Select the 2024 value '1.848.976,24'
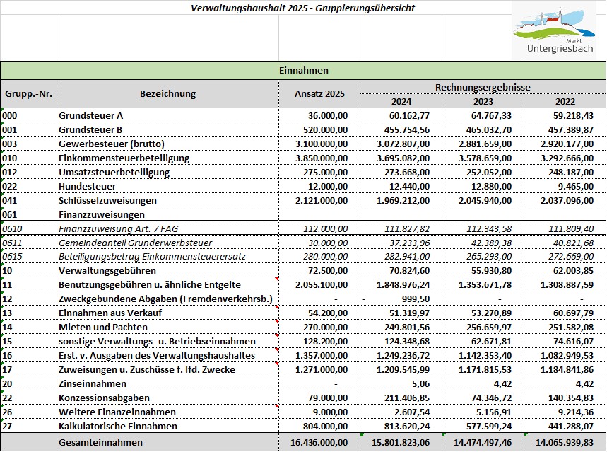Image resolution: width=607 pixels, height=452 pixels. tap(403, 285)
